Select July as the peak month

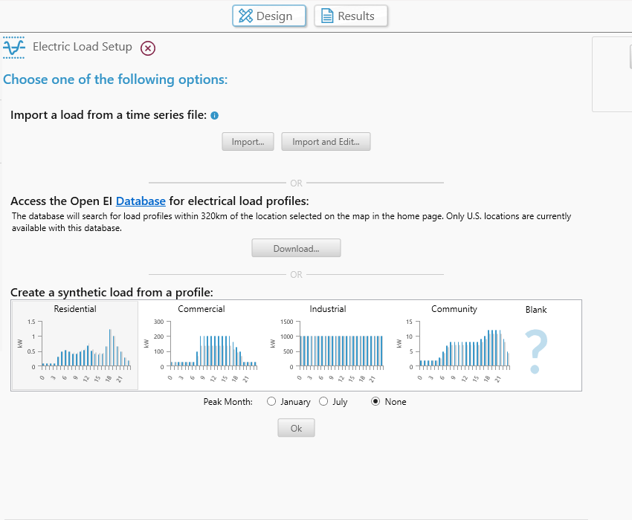[x=323, y=401]
